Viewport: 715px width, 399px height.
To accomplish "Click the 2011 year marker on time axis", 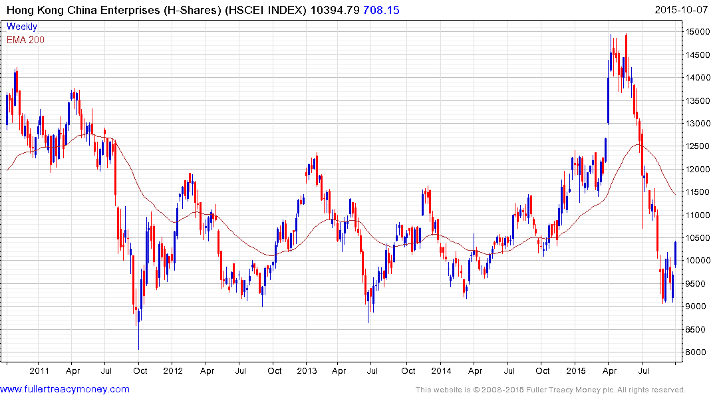I will point(39,370).
